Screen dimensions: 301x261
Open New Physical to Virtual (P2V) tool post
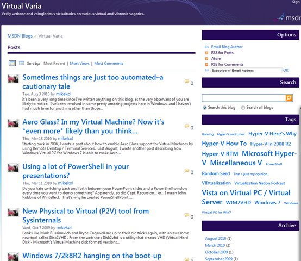click(86, 215)
